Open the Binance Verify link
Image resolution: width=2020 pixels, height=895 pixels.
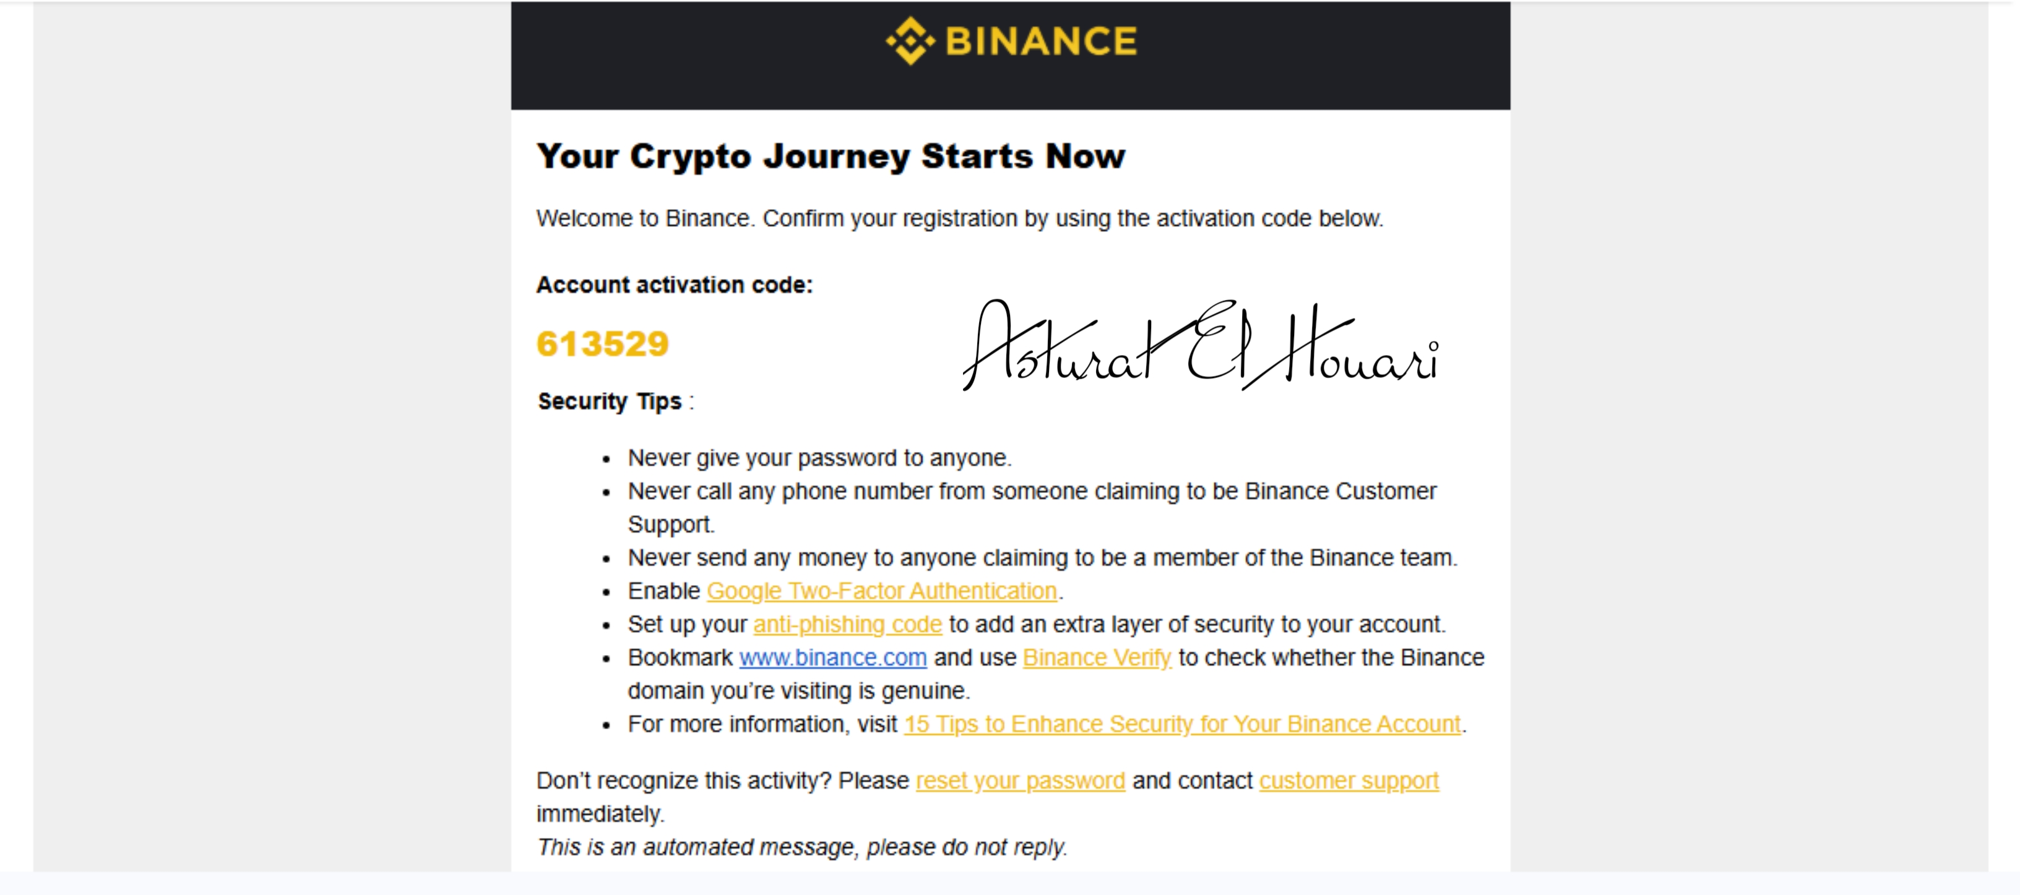coord(1097,657)
